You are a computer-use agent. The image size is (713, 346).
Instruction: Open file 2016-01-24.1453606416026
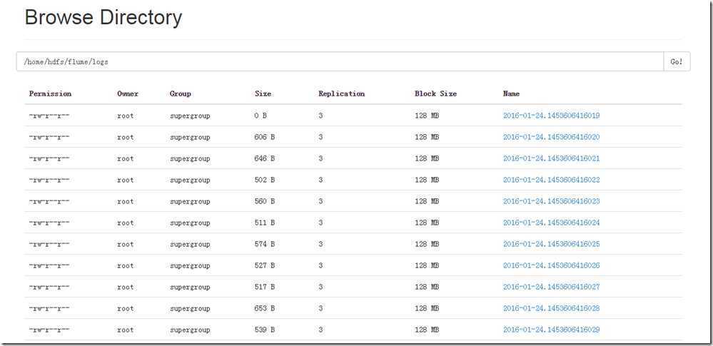[x=551, y=265]
